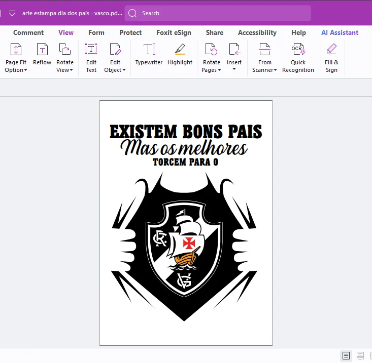Expand the Page Fit Option dropdown arrow
This screenshot has width=372, height=363.
pyautogui.click(x=25, y=70)
